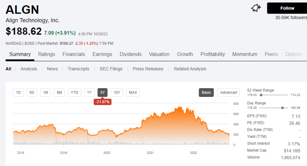Go to the Earnings tab
Viewport: 307px width, 166px height.
(102, 54)
